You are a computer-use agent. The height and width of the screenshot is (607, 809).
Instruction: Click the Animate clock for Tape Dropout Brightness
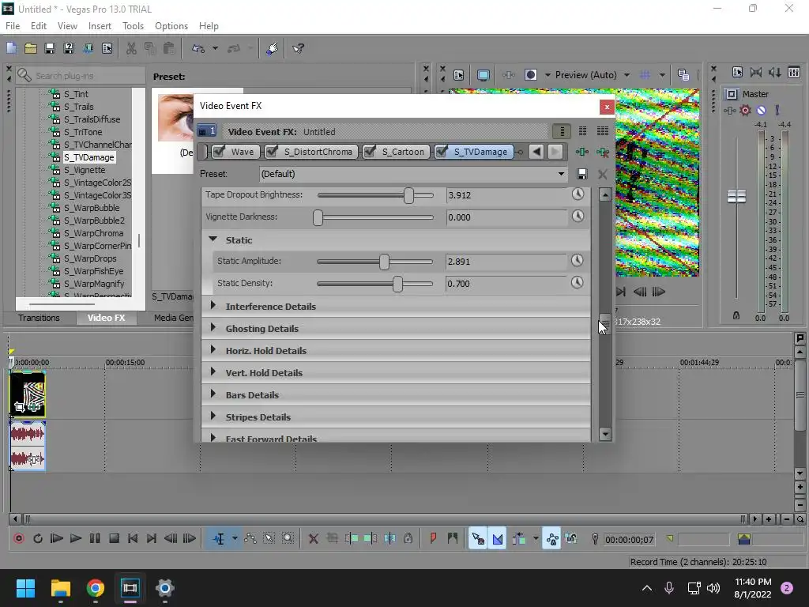pyautogui.click(x=578, y=194)
